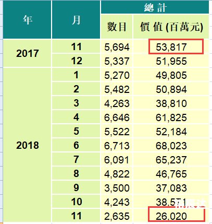Click the value cell 26,020
Image resolution: width=212 pixels, height=224 pixels.
[x=171, y=216]
